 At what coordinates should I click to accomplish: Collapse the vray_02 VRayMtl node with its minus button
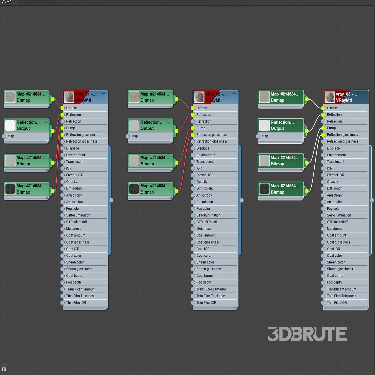coord(234,94)
